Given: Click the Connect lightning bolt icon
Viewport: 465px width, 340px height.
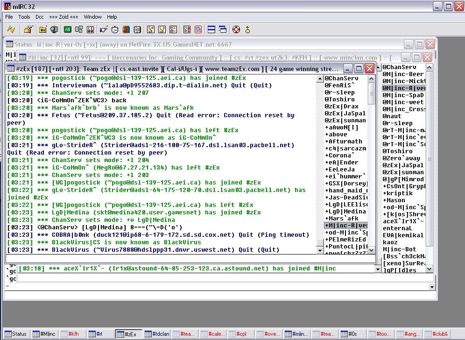Looking at the screenshot, I should tap(11, 29).
